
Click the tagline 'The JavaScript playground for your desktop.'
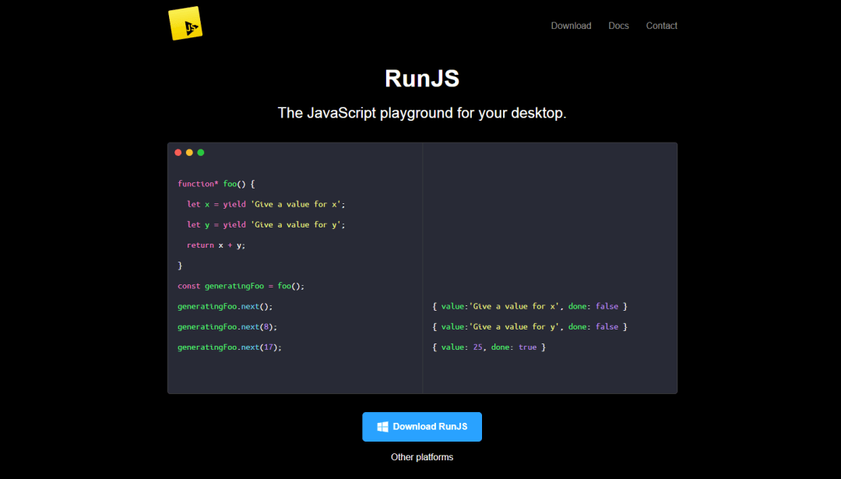pyautogui.click(x=422, y=113)
